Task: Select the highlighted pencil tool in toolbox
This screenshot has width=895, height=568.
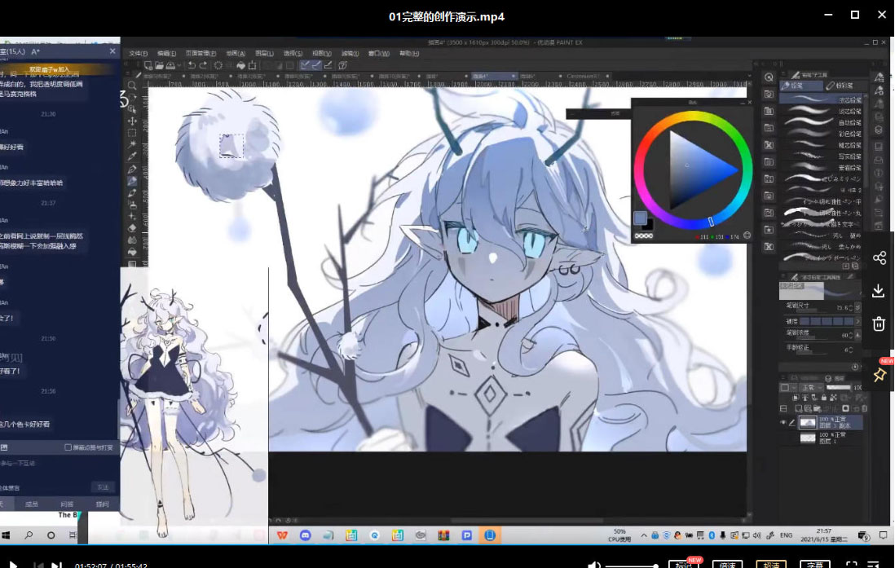Action: [x=132, y=181]
